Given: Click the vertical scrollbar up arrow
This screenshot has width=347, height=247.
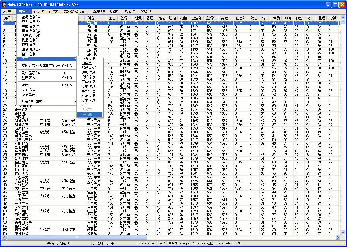Looking at the screenshot, I should coord(343,18).
